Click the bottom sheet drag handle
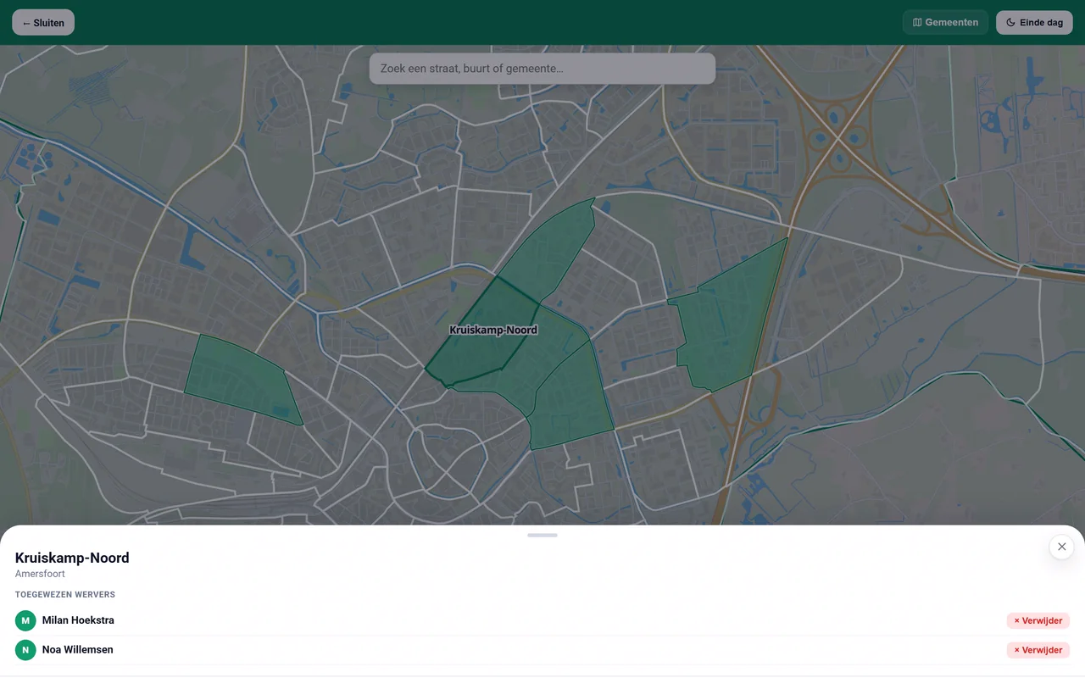Image resolution: width=1085 pixels, height=678 pixels. click(x=542, y=536)
